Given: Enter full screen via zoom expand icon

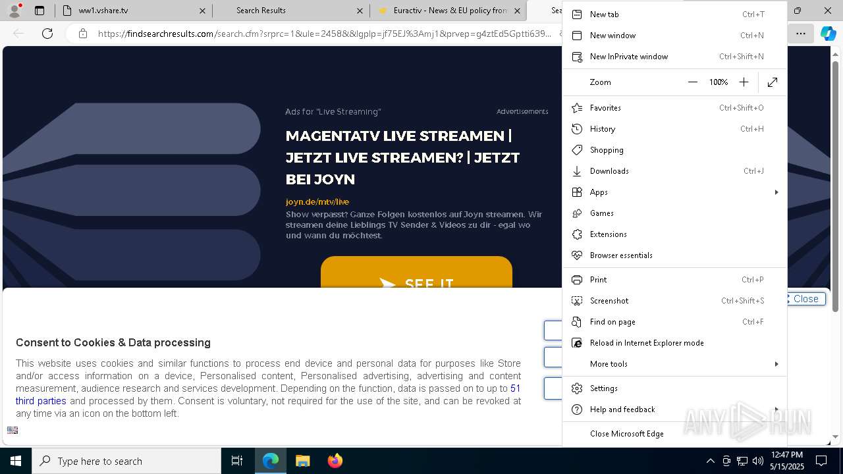Looking at the screenshot, I should click(773, 82).
